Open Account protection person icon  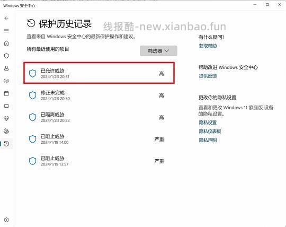pyautogui.click(x=6, y=68)
